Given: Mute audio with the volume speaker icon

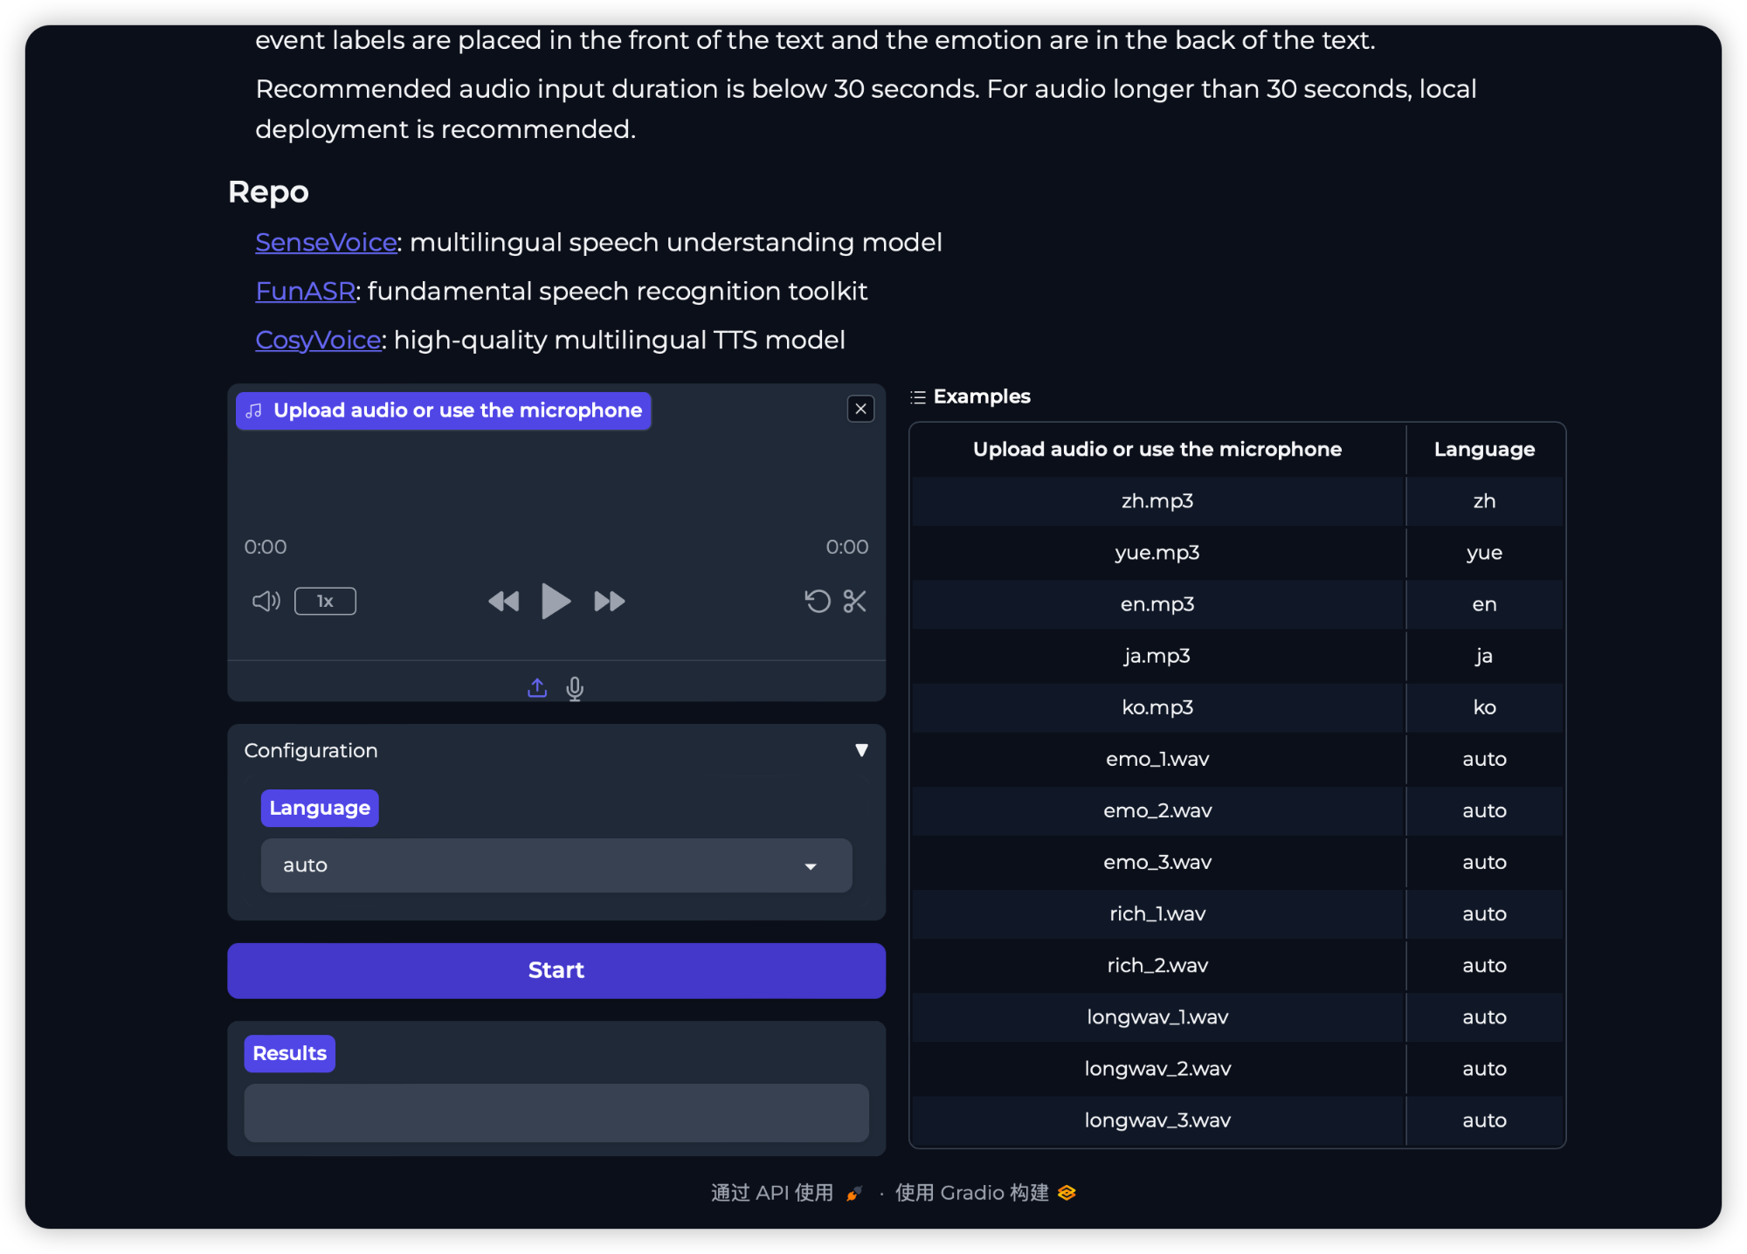Looking at the screenshot, I should (x=266, y=601).
